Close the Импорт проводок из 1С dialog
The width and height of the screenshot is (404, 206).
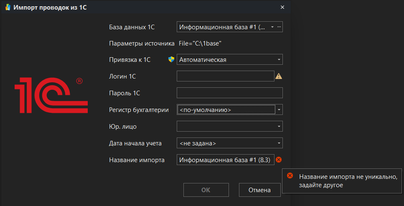[282, 7]
